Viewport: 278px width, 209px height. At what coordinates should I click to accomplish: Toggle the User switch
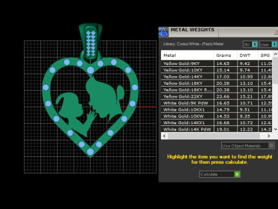coord(269,44)
